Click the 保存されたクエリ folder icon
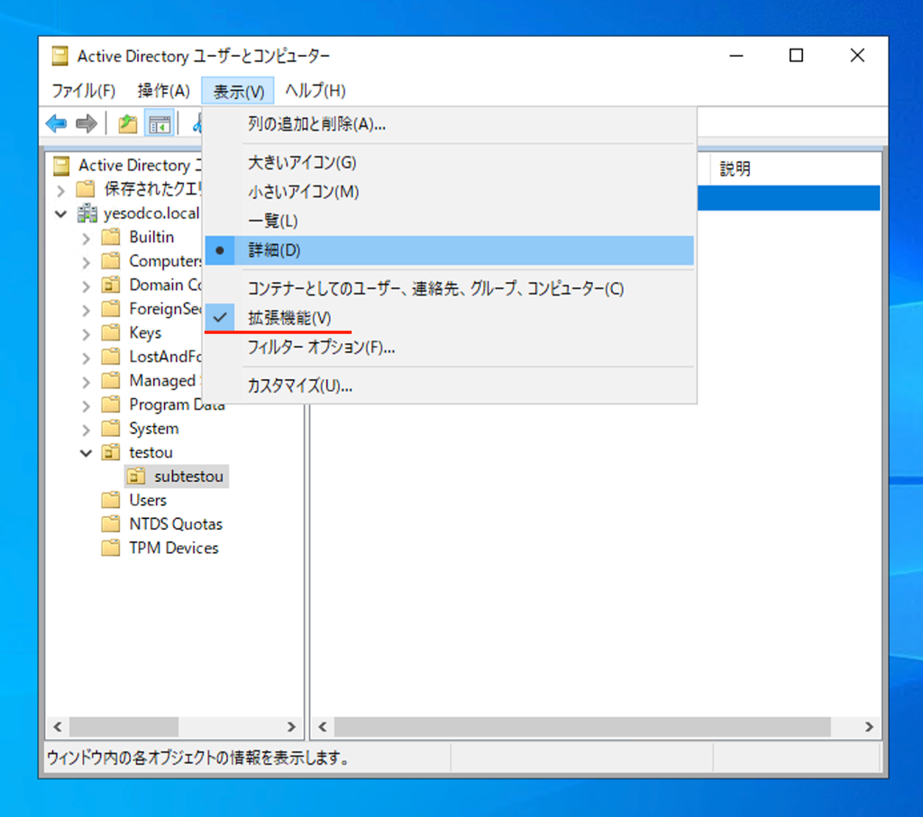This screenshot has width=923, height=817. point(86,189)
